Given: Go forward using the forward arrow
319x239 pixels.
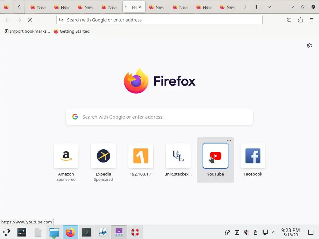Looking at the screenshot, I should (19, 20).
